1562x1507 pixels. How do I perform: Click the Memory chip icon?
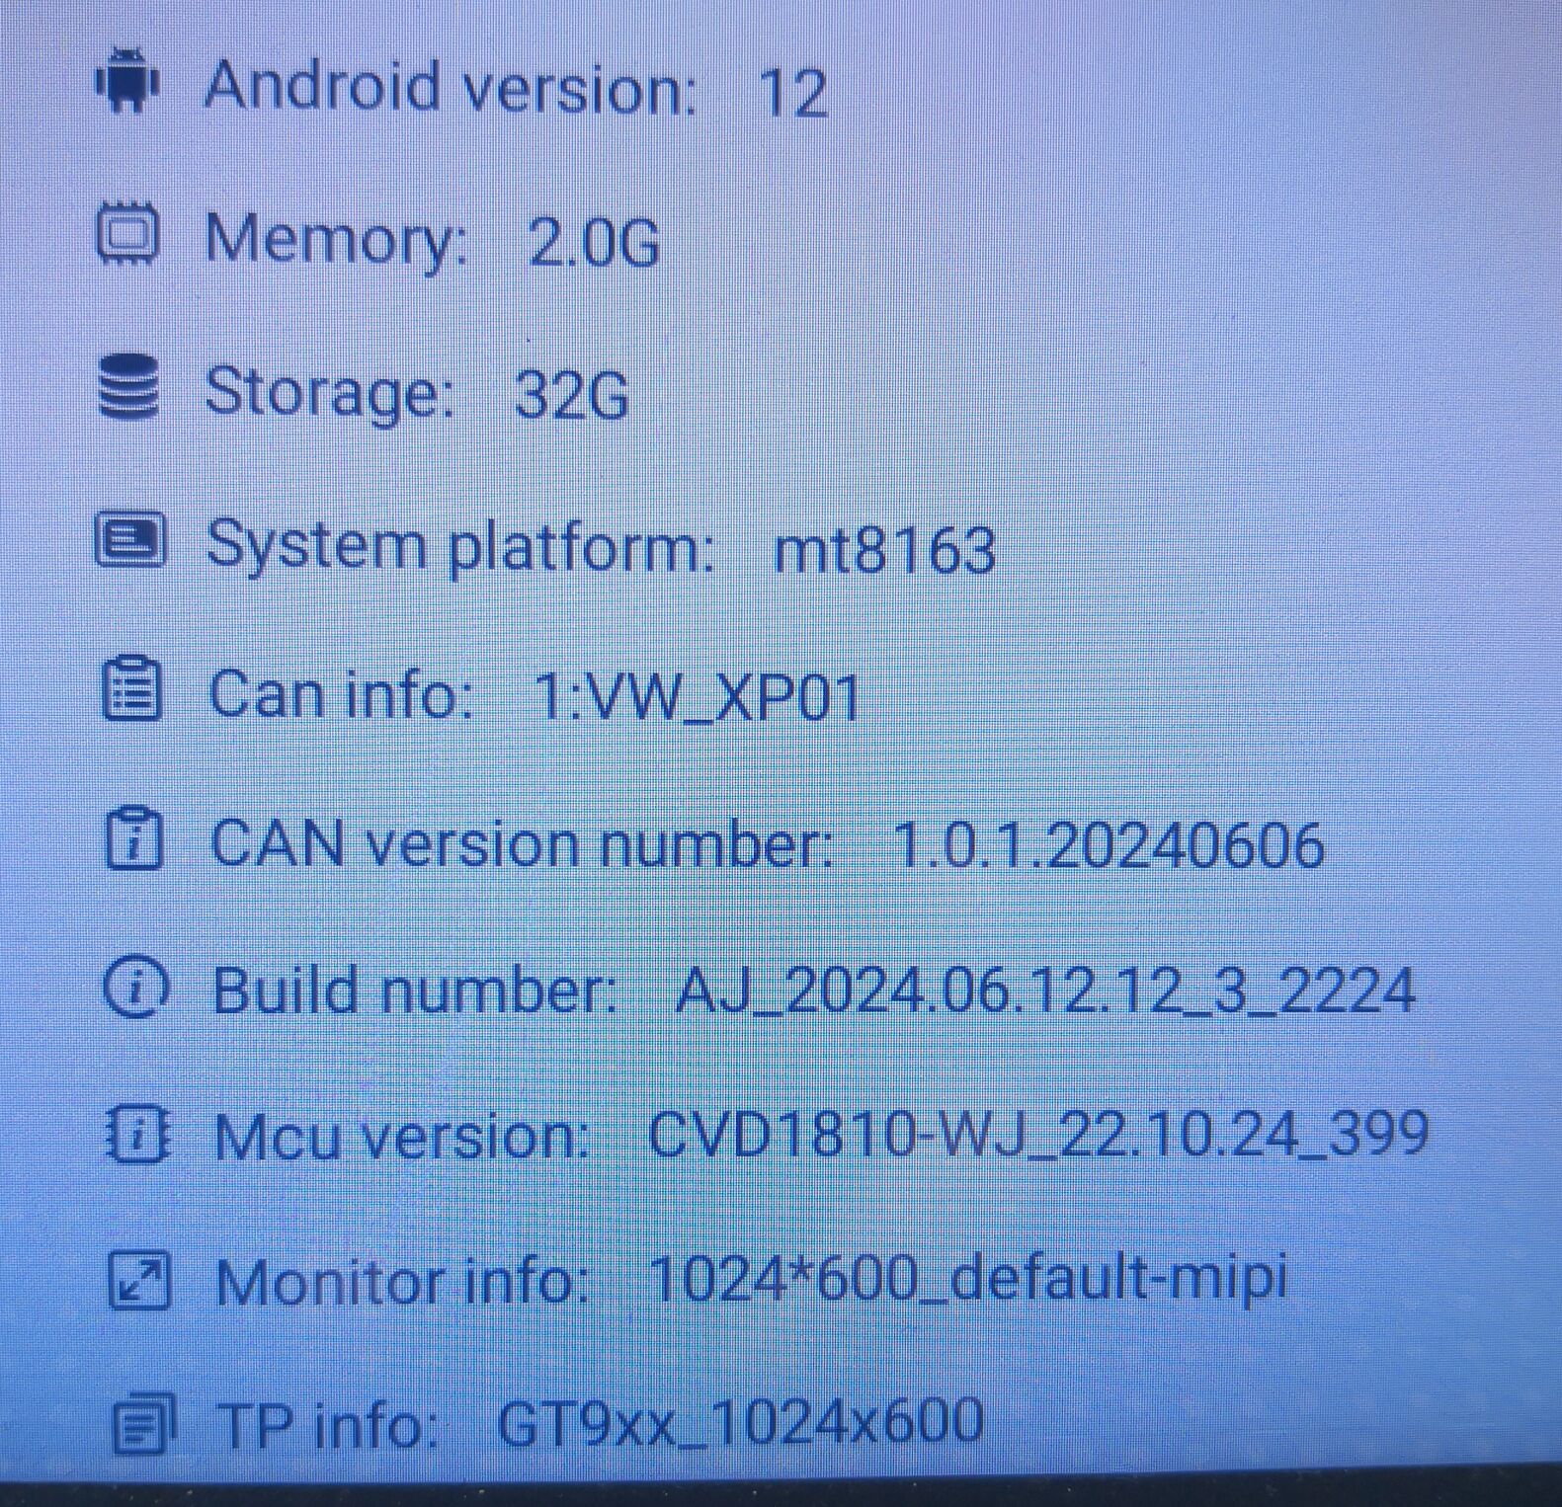127,235
